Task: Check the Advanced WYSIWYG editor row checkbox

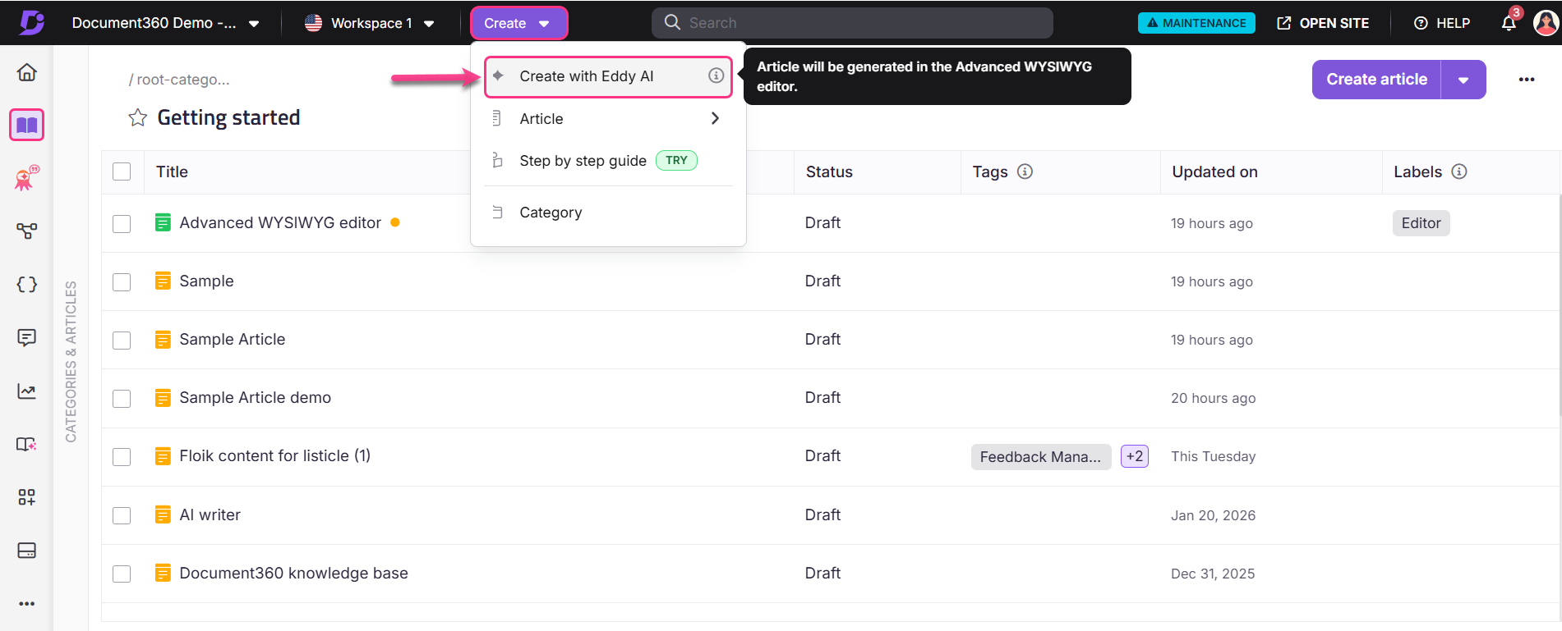Action: (122, 223)
